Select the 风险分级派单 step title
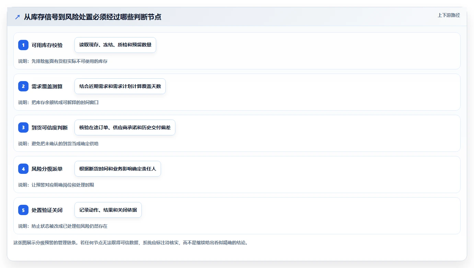Image resolution: width=474 pixels, height=268 pixels. pyautogui.click(x=47, y=169)
